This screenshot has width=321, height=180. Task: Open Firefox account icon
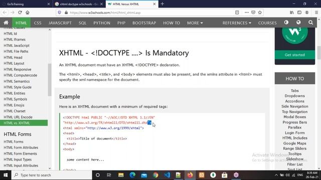[307, 12]
